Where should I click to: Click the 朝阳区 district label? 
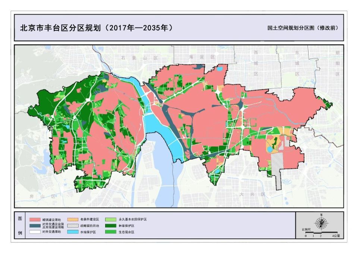click(338, 63)
